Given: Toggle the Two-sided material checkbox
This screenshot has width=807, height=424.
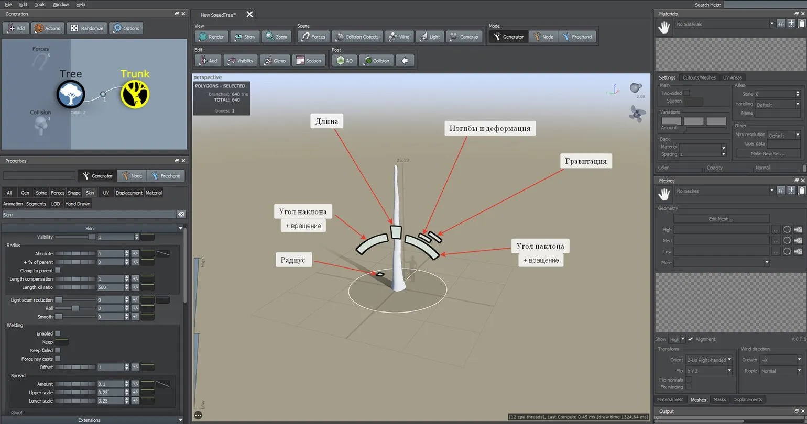Looking at the screenshot, I should (686, 93).
